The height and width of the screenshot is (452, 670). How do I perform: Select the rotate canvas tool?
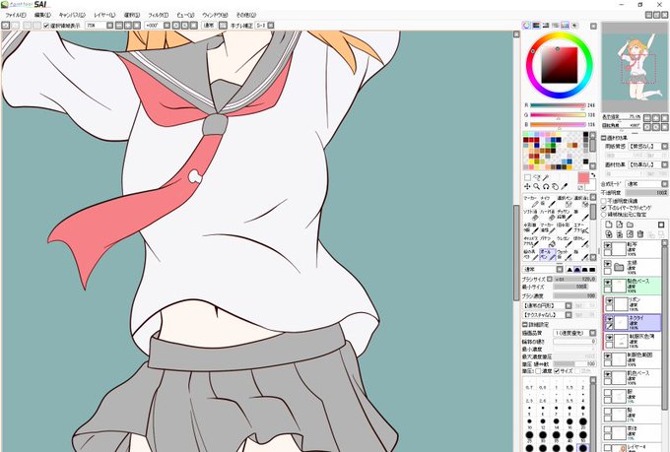pyautogui.click(x=546, y=187)
